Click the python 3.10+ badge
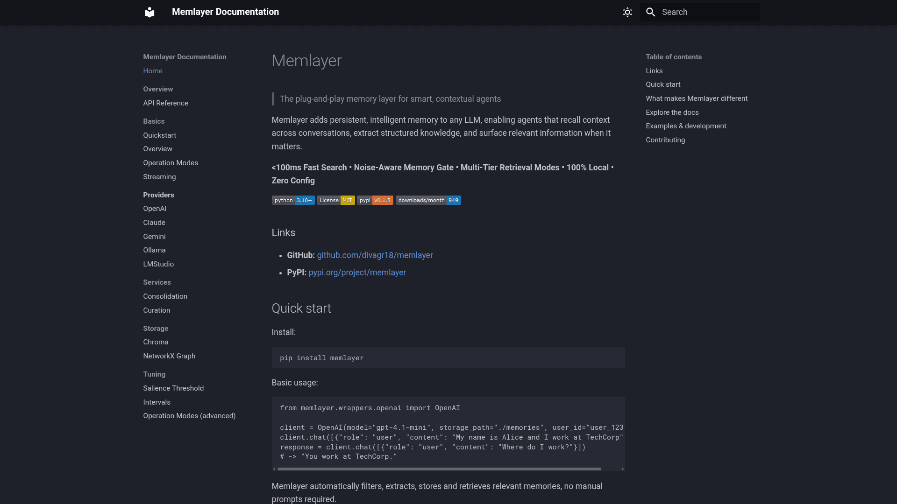 293,200
